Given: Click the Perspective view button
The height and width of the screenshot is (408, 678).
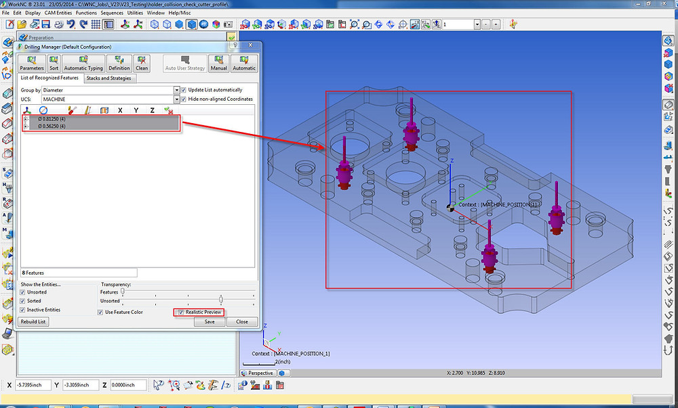Looking at the screenshot, I should [258, 373].
